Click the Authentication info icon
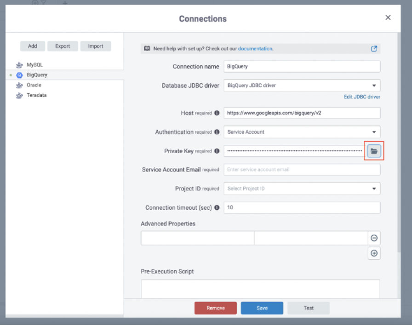Image resolution: width=412 pixels, height=326 pixels. (217, 132)
